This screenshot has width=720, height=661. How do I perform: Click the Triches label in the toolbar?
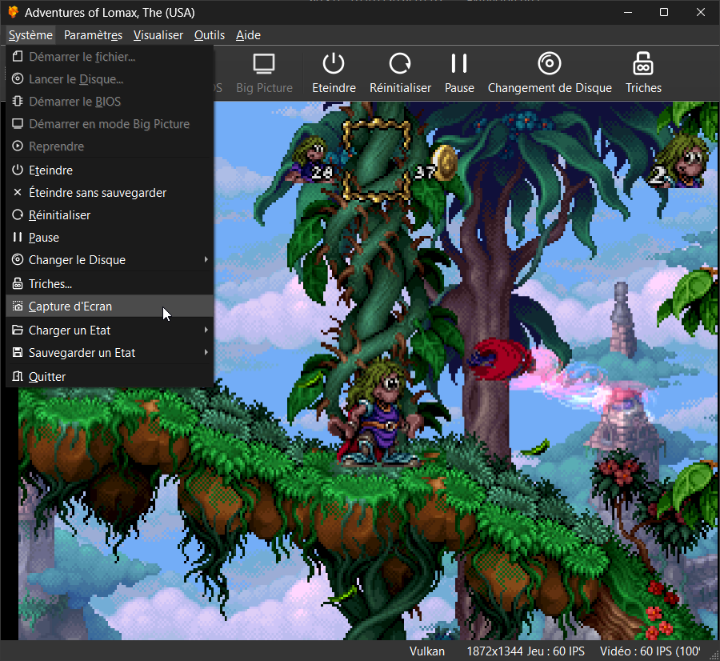pos(643,88)
